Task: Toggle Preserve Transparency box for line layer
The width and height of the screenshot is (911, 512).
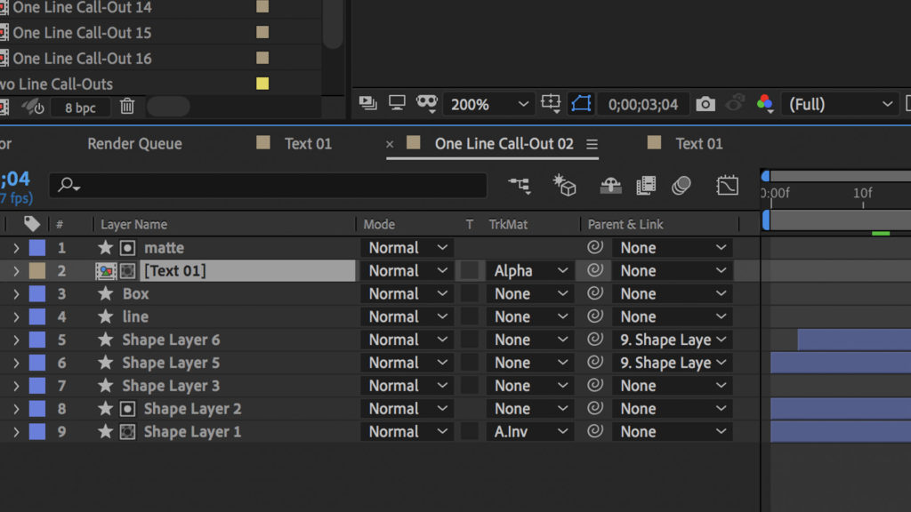Action: pos(470,316)
